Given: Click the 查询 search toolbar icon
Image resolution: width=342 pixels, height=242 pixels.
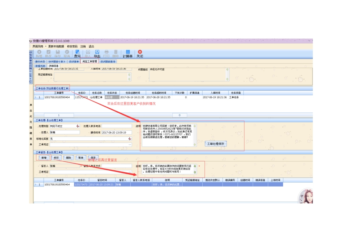Looking at the screenshot, I should click(x=77, y=54).
